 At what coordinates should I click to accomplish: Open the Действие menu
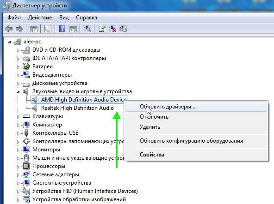[x=40, y=18]
